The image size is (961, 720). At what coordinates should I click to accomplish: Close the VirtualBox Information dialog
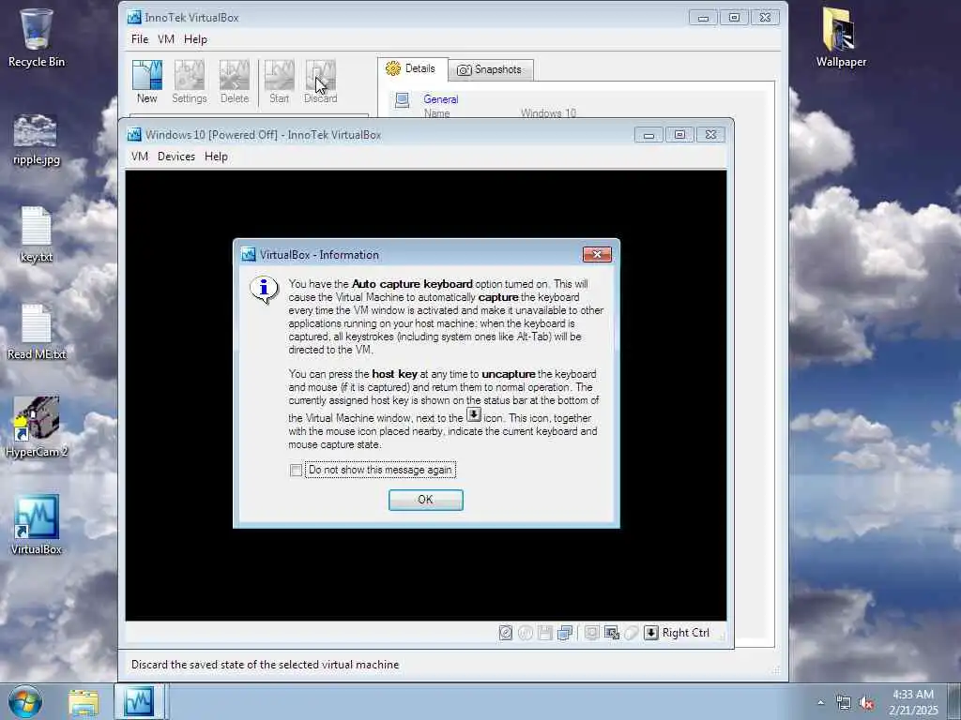tap(597, 254)
